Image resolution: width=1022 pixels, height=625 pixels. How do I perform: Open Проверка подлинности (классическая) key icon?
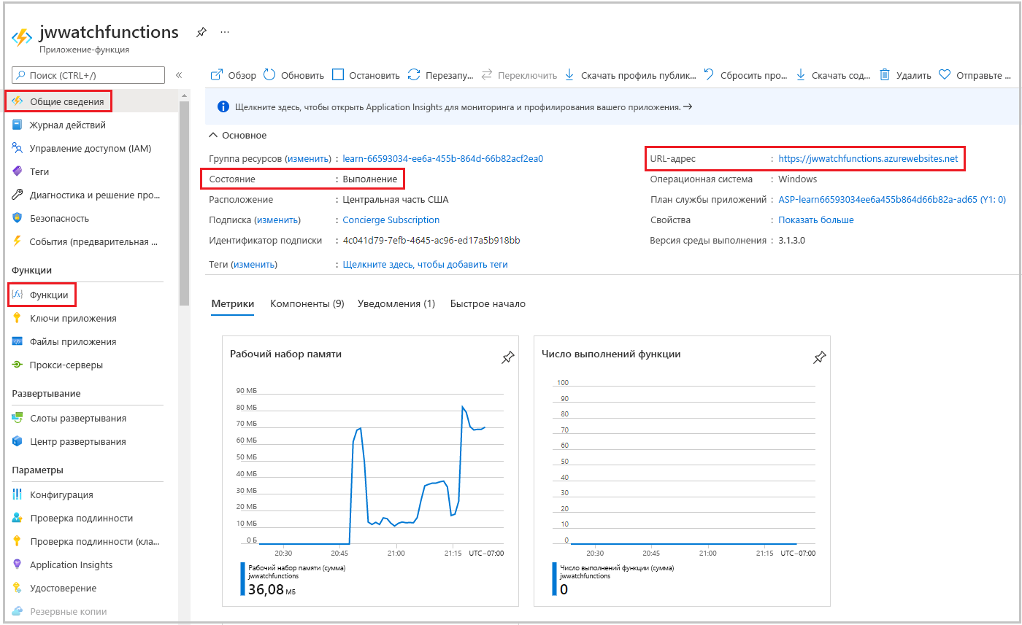(18, 541)
